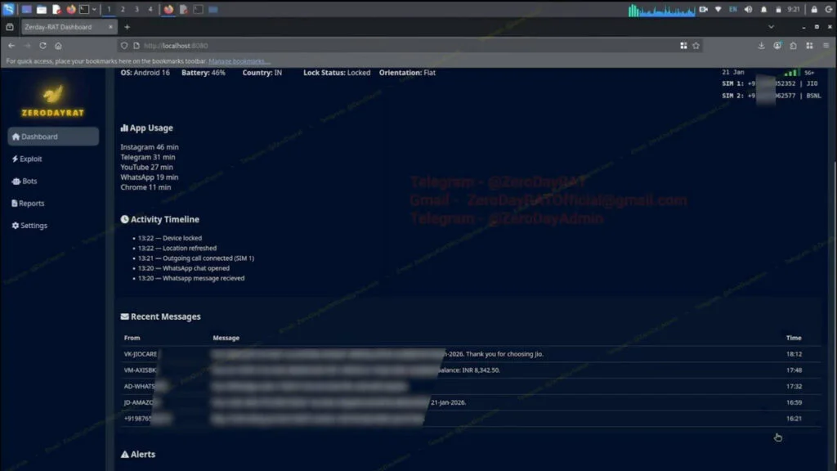Open the browser downloads indicator
Viewport: 837px width, 471px height.
click(x=761, y=46)
